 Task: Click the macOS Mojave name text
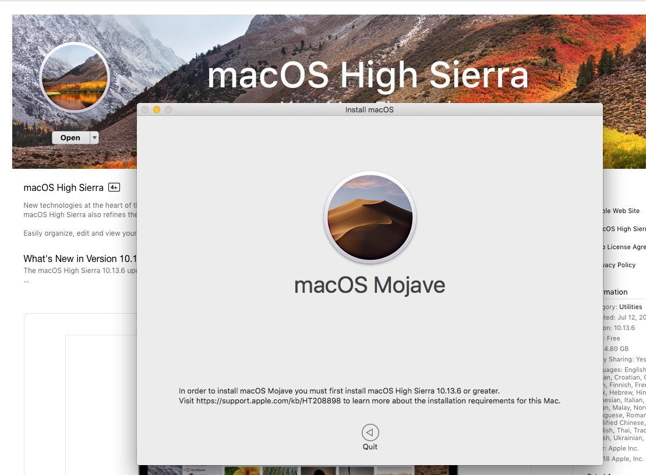(369, 285)
